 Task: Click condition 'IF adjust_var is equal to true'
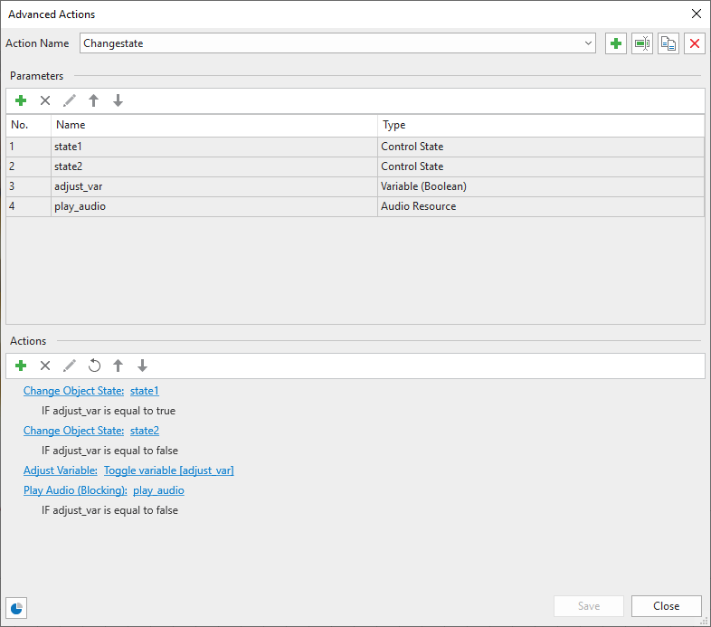point(109,411)
